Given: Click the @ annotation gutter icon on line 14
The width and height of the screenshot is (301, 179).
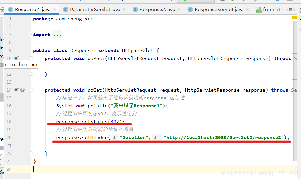Looking at the screenshot, I should click(23, 90).
